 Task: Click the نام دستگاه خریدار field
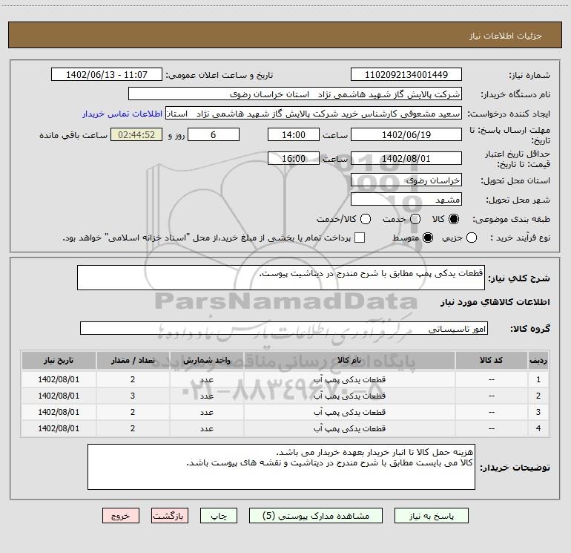(295, 94)
